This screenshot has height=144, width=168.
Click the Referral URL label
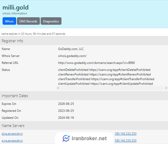[x=10, y=63]
